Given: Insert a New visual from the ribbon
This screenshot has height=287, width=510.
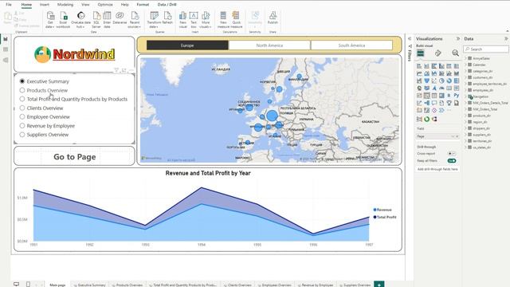Looking at the screenshot, I should point(182,19).
